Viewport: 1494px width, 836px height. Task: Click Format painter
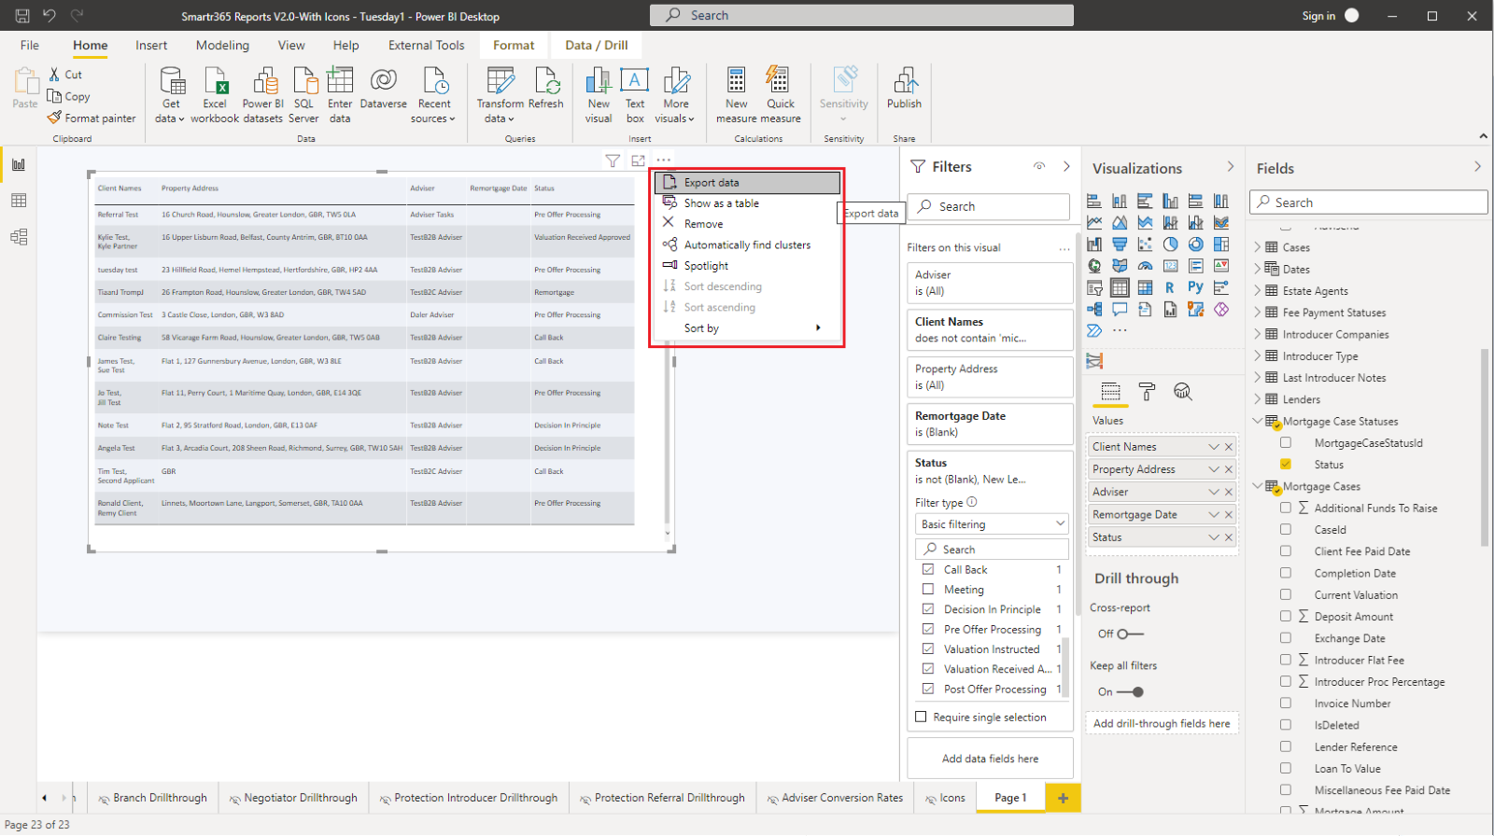point(92,118)
